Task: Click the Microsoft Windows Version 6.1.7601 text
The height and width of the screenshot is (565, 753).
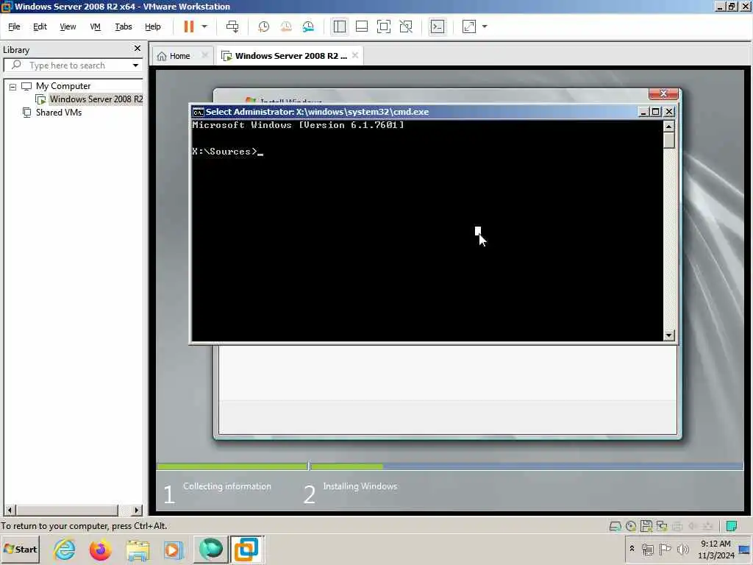Action: (298, 125)
